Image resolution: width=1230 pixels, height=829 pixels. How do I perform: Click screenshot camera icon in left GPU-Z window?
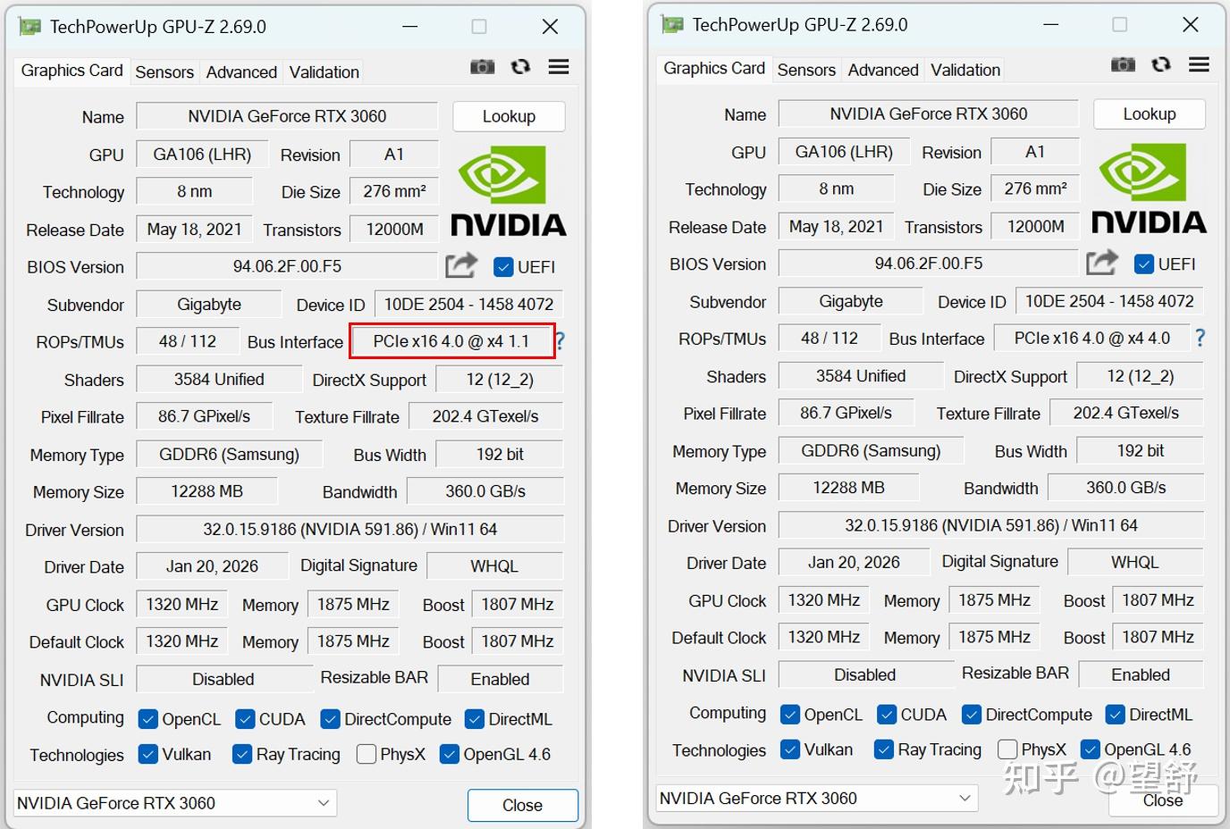(x=483, y=67)
